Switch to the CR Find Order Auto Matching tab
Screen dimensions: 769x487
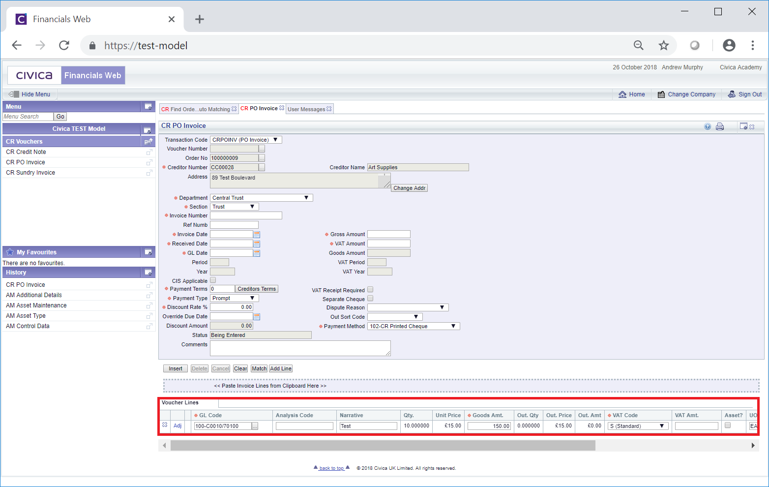196,109
